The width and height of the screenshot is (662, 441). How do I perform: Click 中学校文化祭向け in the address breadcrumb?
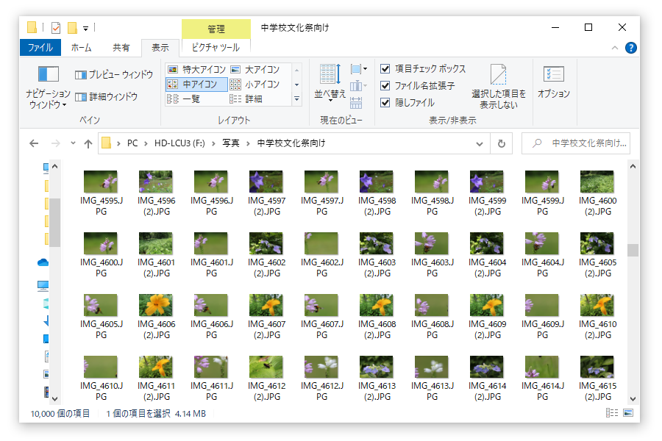coord(291,143)
